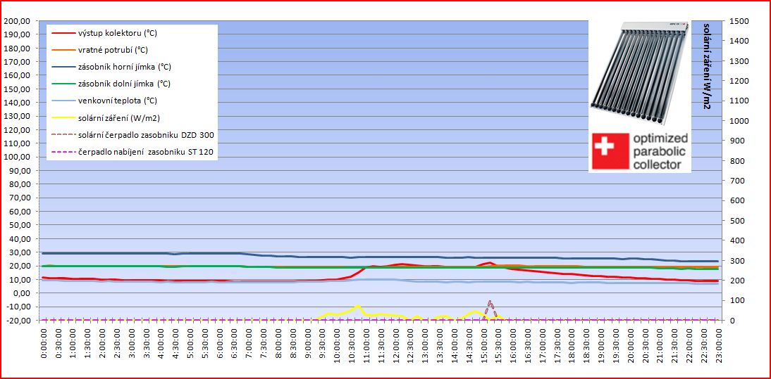Click the green line swatch for zásobník dolní jímka

tap(63, 84)
